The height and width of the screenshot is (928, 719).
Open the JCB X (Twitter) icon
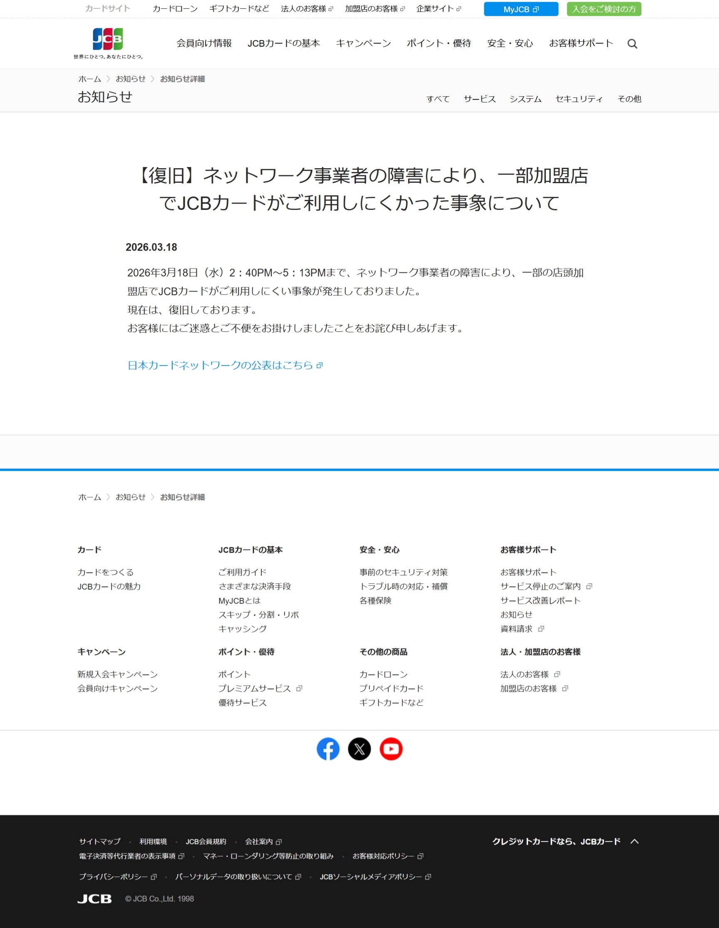click(359, 749)
